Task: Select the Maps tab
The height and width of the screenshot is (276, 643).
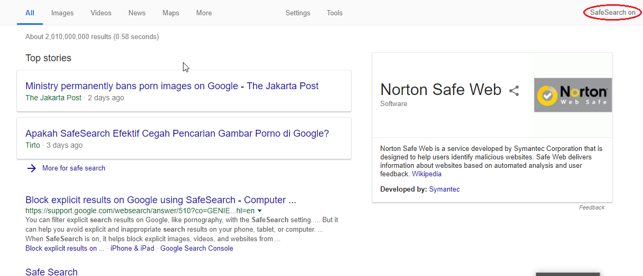Action: pyautogui.click(x=171, y=13)
